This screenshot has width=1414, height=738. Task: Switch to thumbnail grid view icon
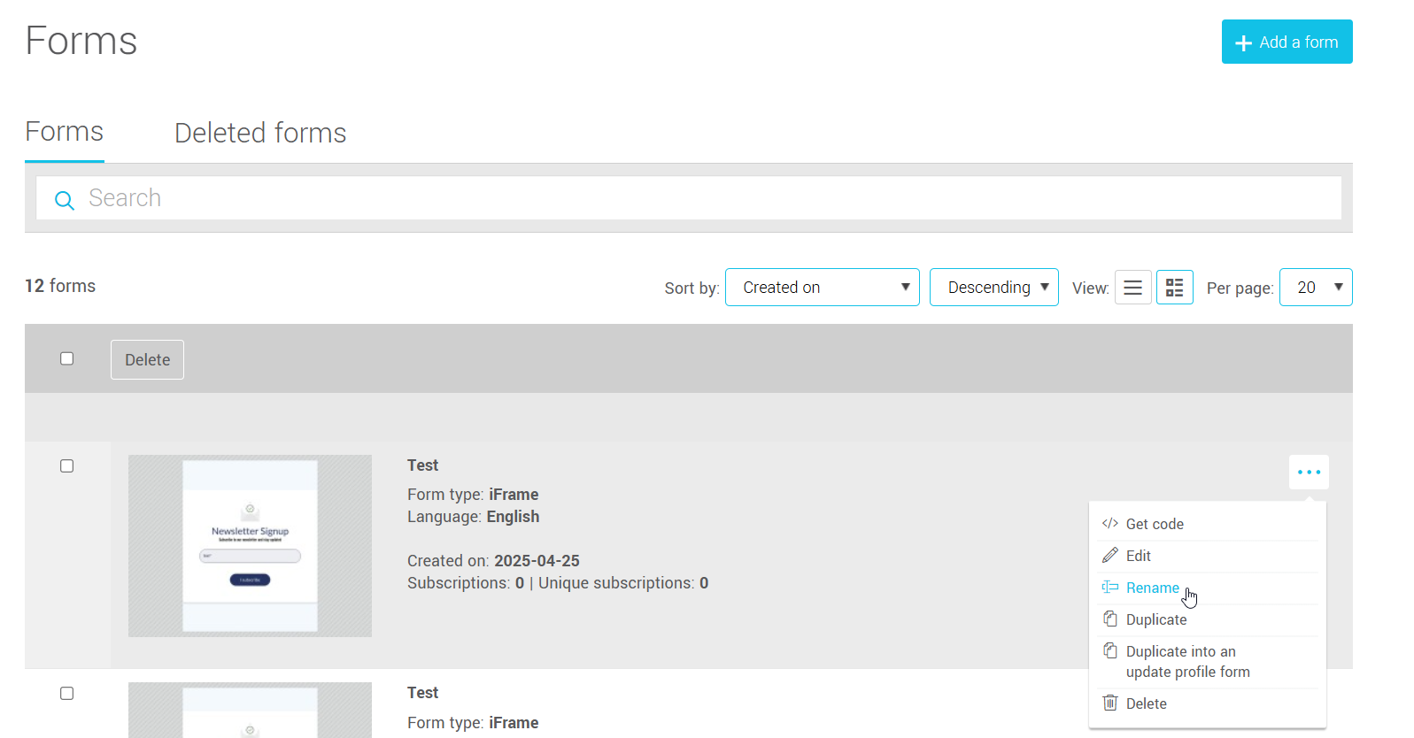click(x=1174, y=288)
